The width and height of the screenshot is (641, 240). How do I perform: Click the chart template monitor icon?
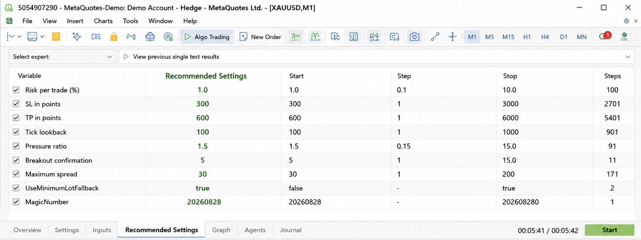[x=32, y=37]
